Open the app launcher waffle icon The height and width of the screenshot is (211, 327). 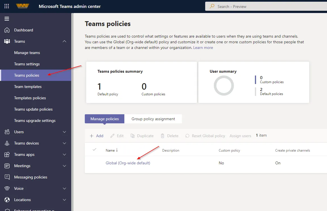point(7,6)
